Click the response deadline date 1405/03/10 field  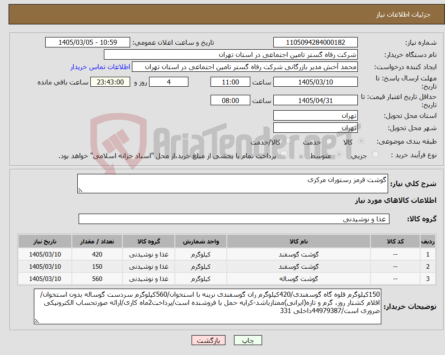pyautogui.click(x=315, y=82)
